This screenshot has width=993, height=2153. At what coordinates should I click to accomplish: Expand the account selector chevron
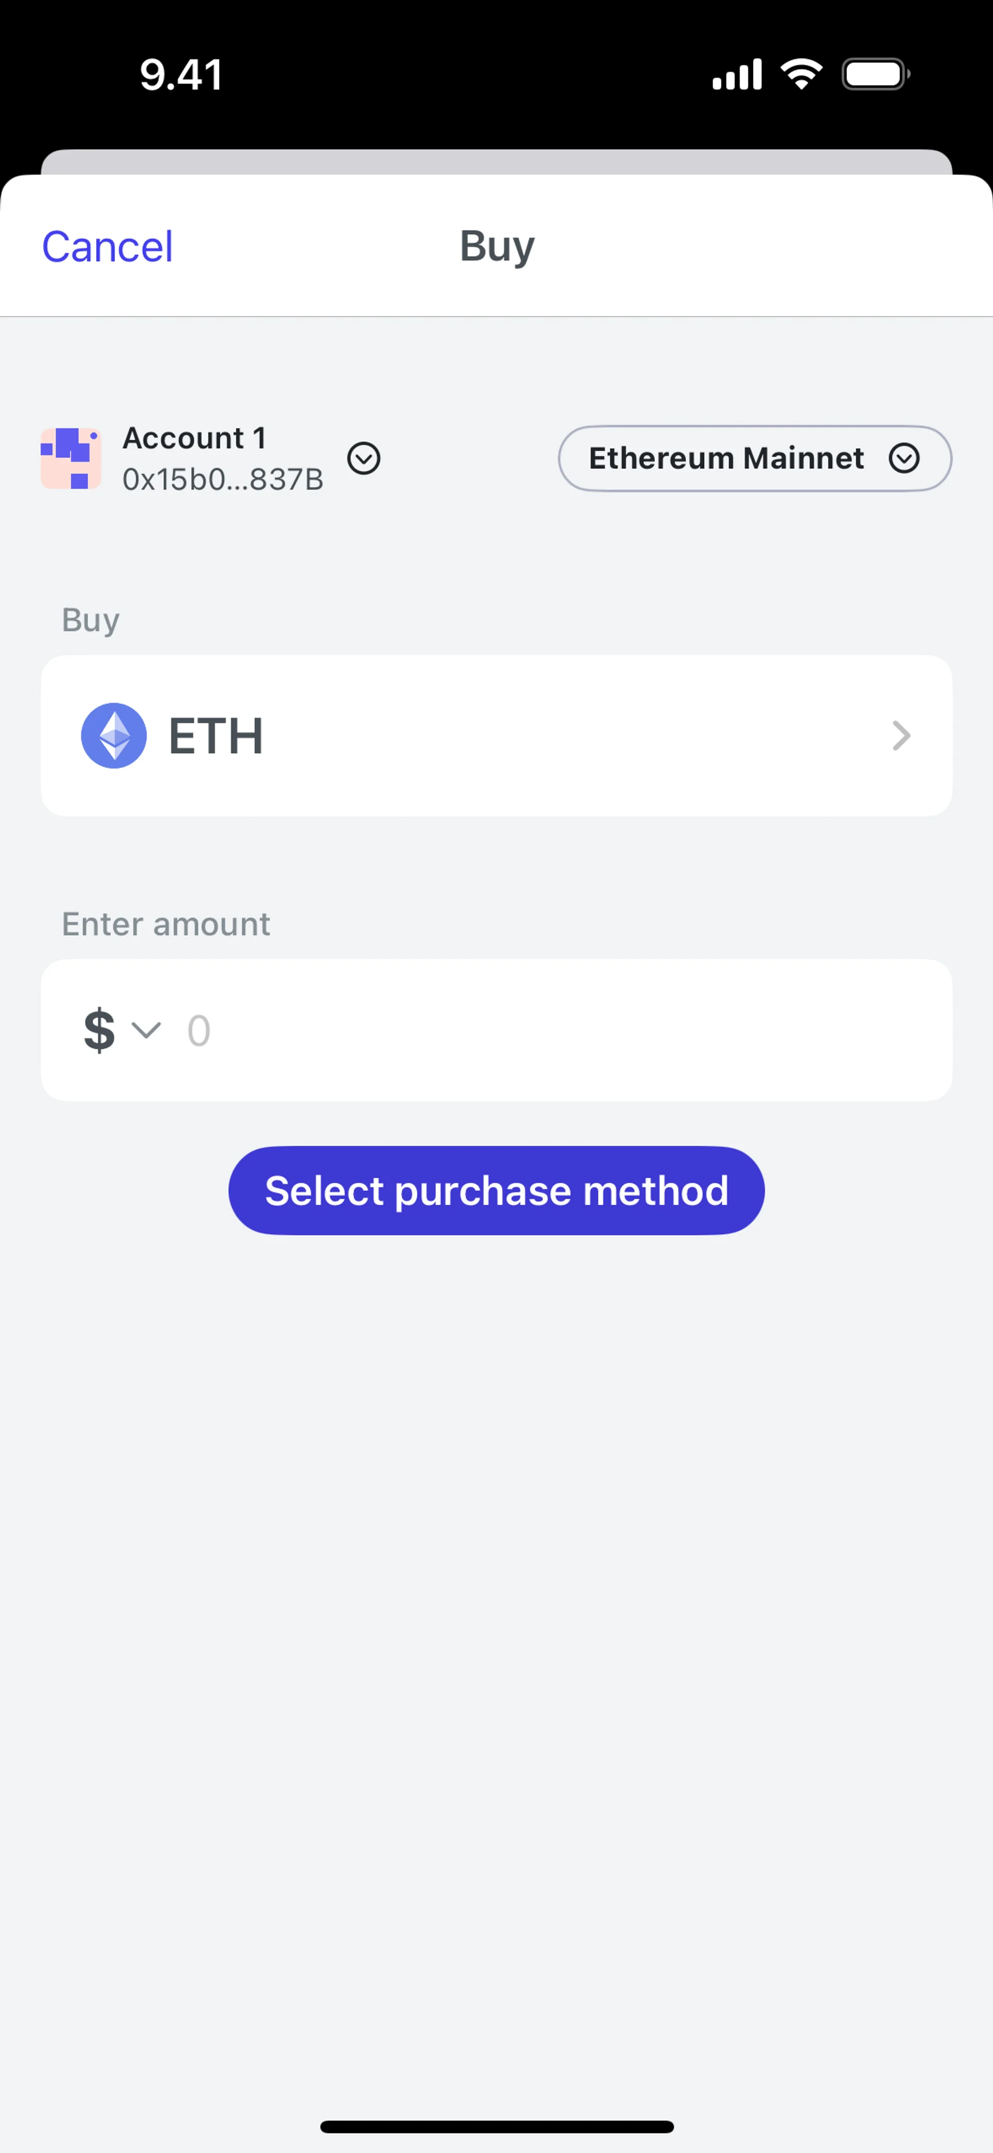364,458
